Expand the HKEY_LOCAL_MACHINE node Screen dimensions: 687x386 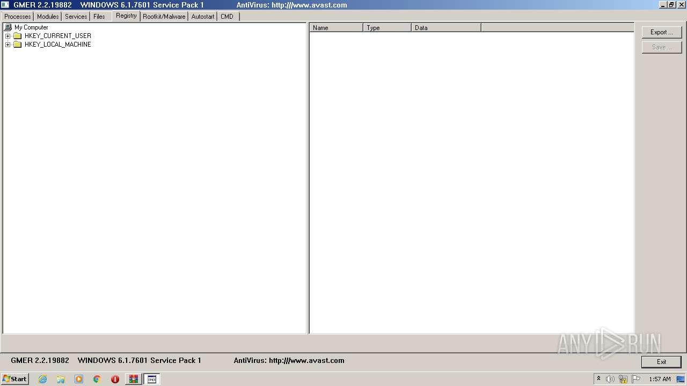[8, 44]
